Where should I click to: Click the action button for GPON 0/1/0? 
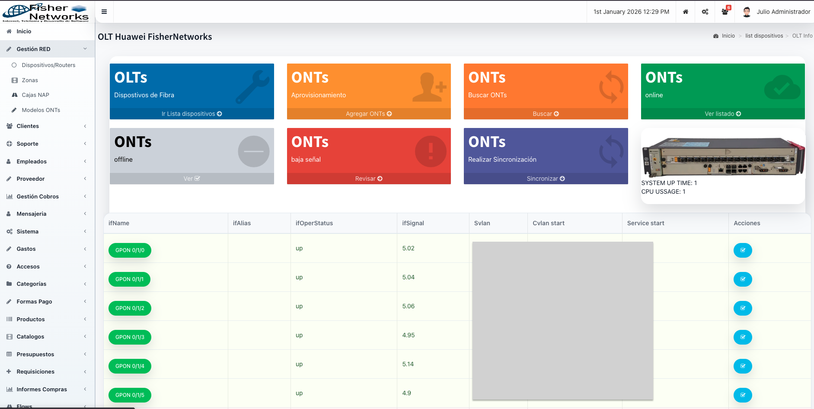pos(743,250)
